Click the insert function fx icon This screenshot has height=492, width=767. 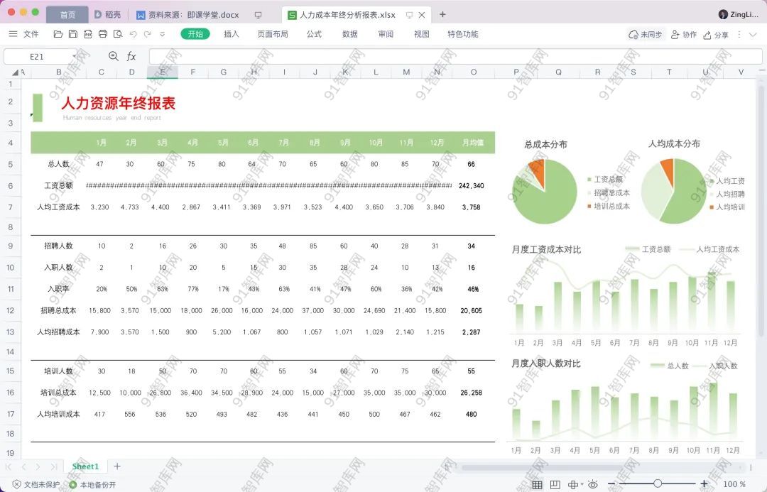[131, 56]
